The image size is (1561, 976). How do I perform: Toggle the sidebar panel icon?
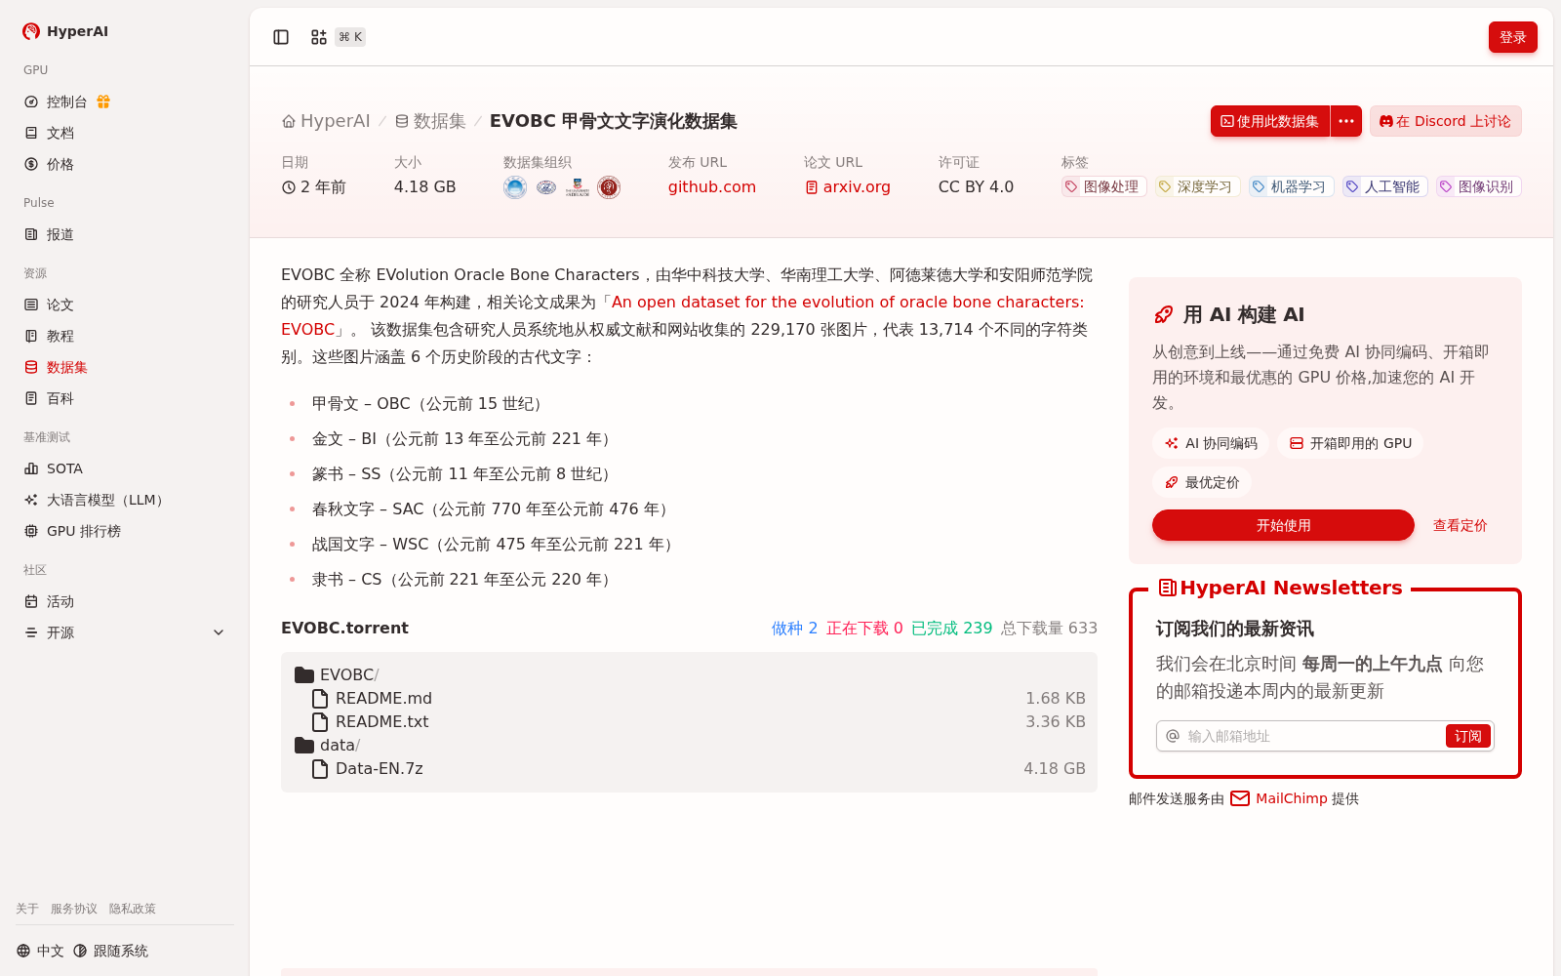tap(281, 37)
